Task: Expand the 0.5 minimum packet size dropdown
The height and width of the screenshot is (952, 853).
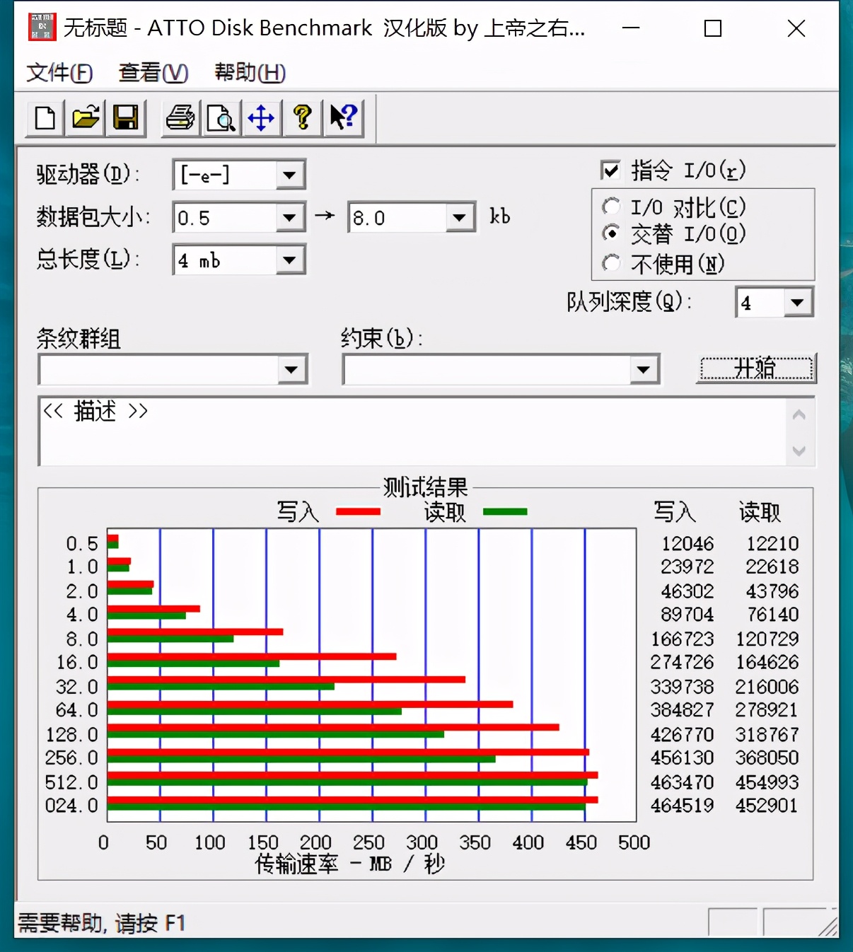Action: pyautogui.click(x=289, y=217)
